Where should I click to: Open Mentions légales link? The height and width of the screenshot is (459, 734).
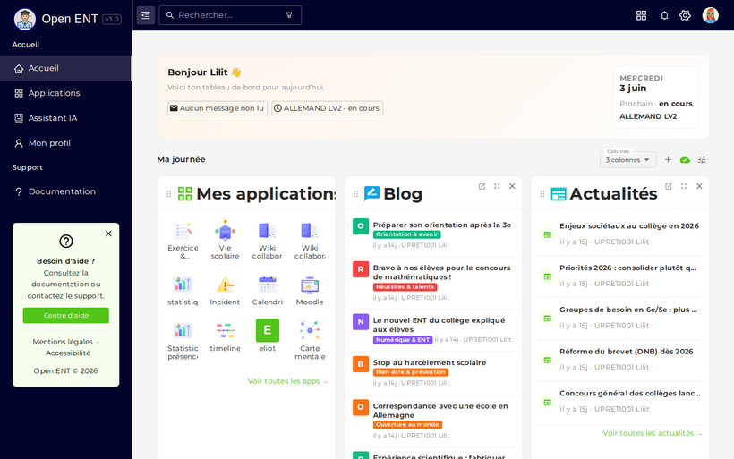coord(63,342)
